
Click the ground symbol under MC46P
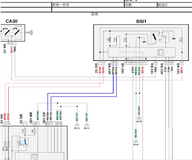point(139,119)
